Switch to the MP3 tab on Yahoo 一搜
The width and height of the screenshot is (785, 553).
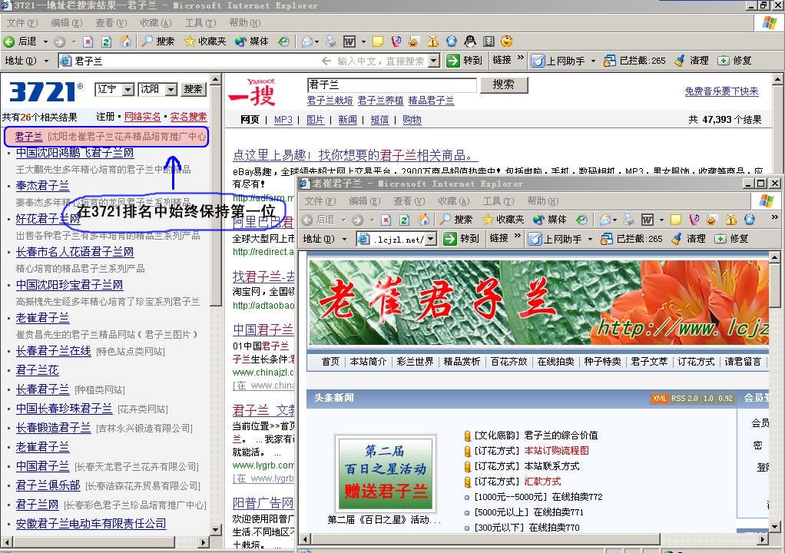[283, 120]
